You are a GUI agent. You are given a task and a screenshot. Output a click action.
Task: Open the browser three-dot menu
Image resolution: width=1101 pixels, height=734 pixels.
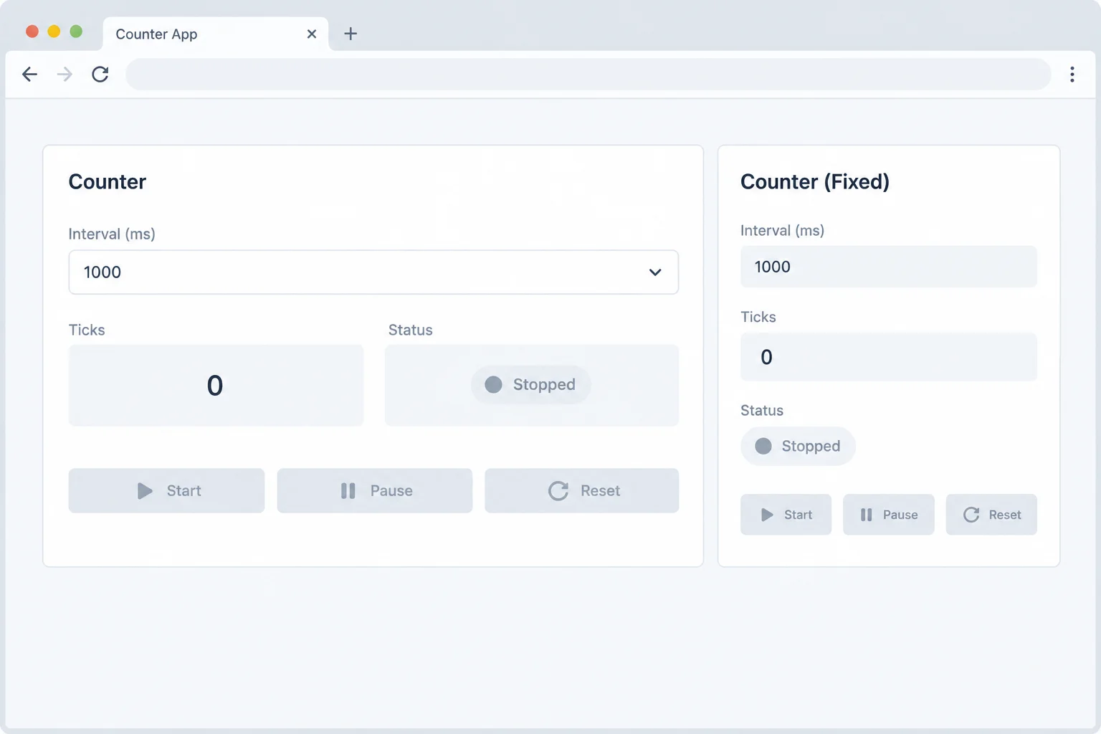click(x=1072, y=75)
